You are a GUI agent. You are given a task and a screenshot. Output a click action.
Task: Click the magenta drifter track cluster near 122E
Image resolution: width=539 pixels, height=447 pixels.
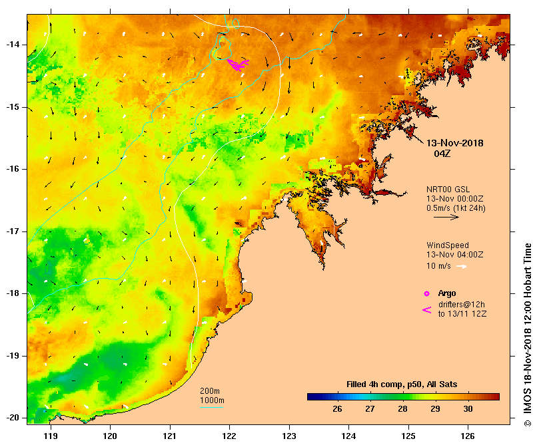coord(238,65)
